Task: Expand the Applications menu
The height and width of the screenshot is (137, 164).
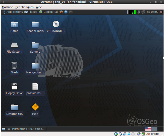Action: coord(13,12)
